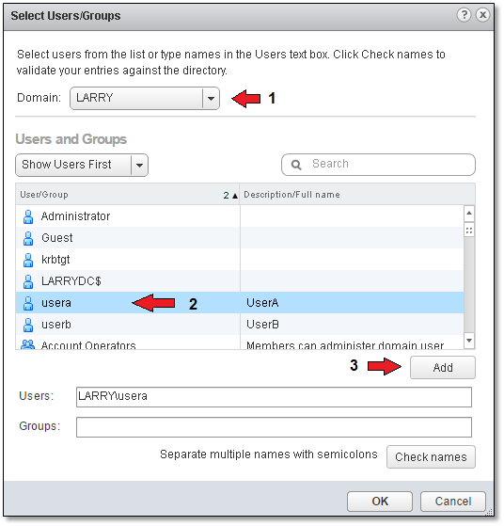Sort by Description/Full name column
The image size is (504, 526).
(357, 195)
